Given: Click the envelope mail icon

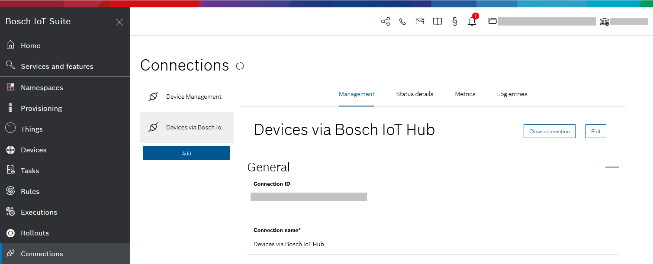Looking at the screenshot, I should (420, 21).
